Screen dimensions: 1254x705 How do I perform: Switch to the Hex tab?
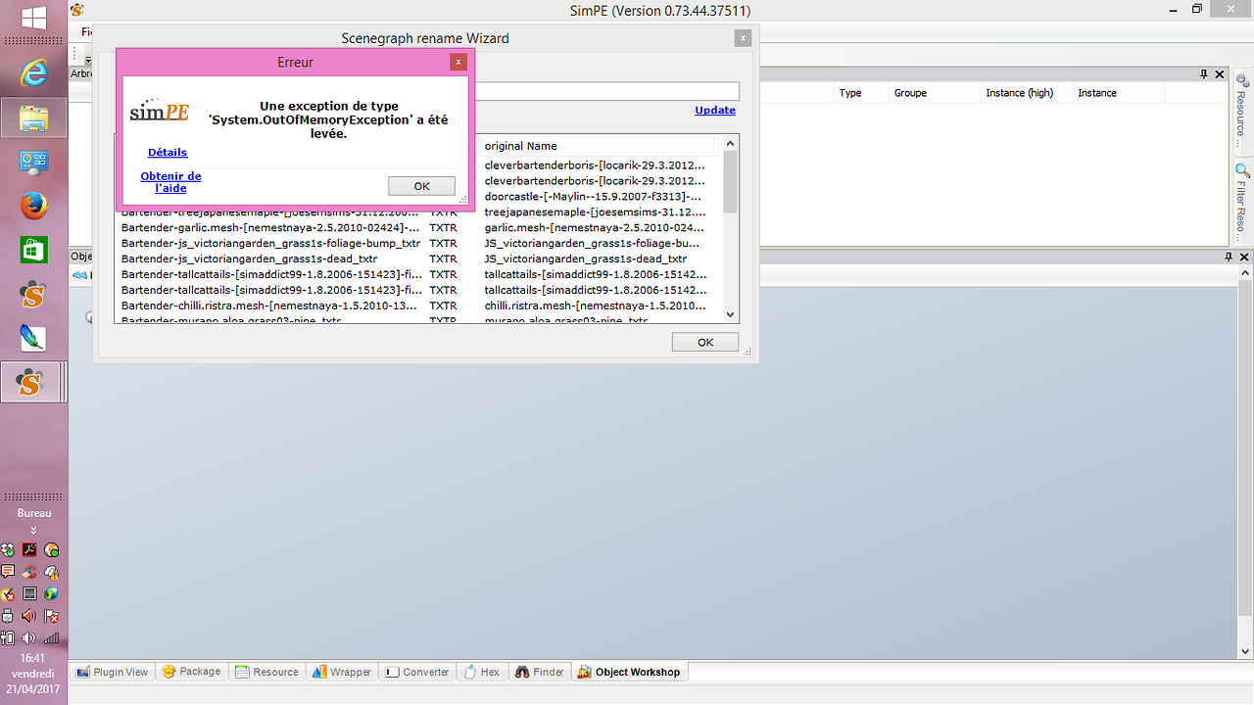click(x=482, y=672)
